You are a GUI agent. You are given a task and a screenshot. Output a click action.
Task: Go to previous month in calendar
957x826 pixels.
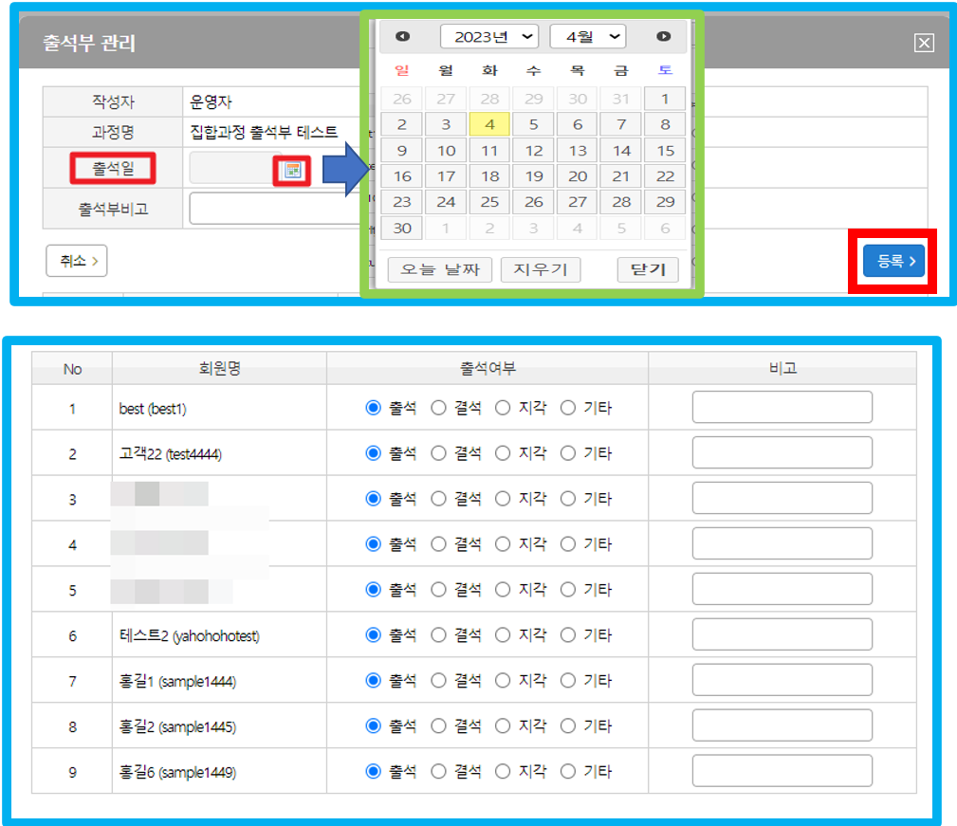[402, 37]
